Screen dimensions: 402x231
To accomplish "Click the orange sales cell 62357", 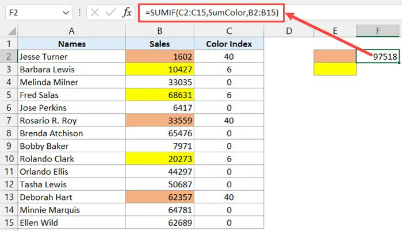I will coord(160,197).
